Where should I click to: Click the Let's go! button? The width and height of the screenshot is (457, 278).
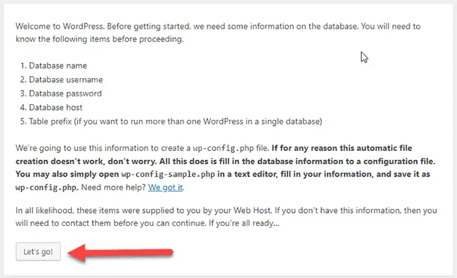point(39,252)
